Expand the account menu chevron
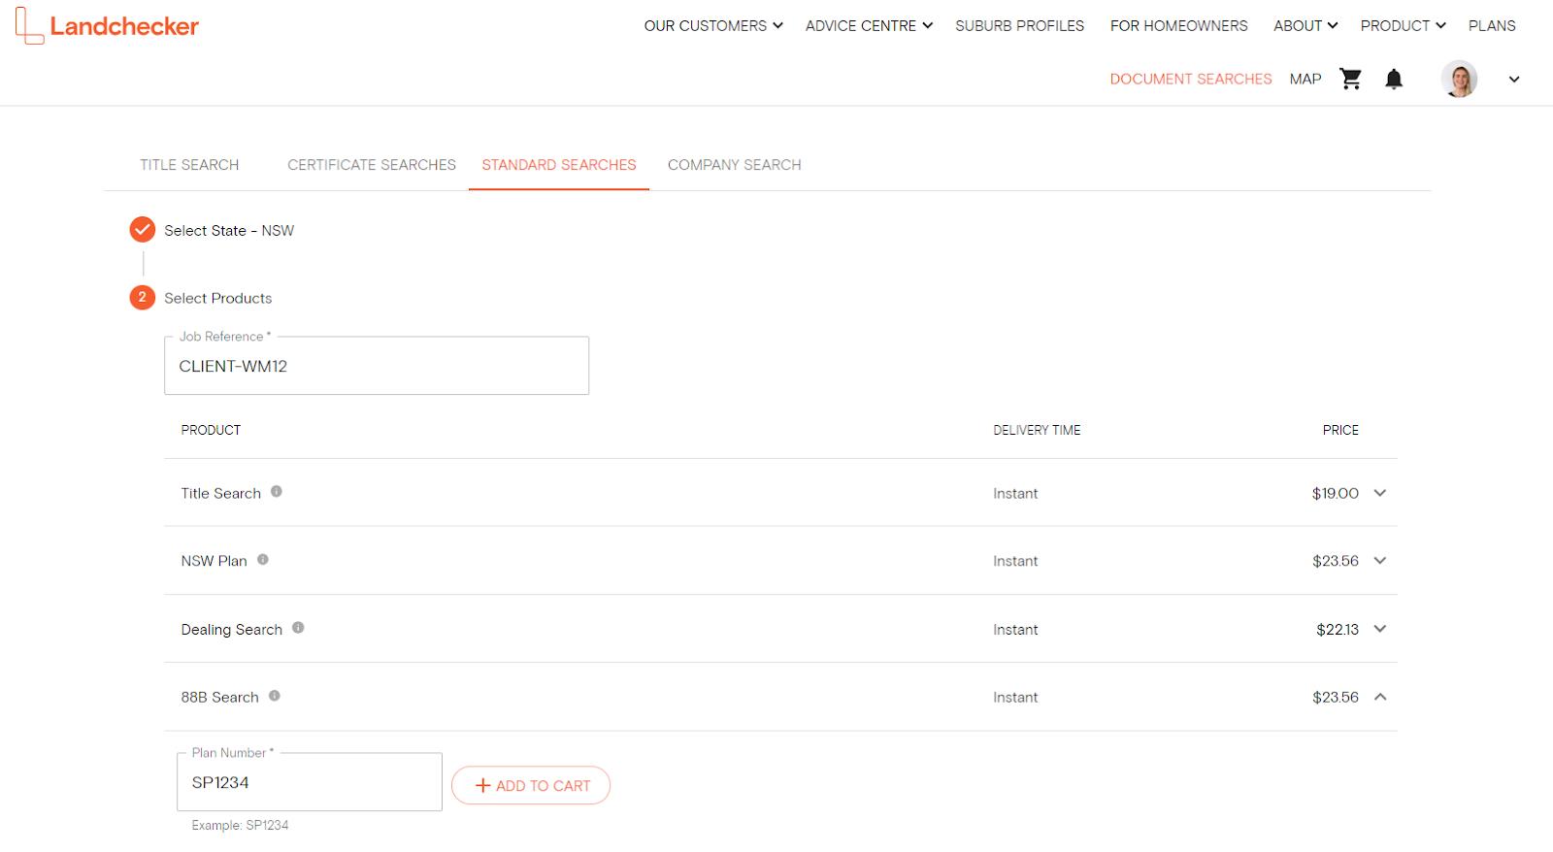1553x852 pixels. (1513, 80)
